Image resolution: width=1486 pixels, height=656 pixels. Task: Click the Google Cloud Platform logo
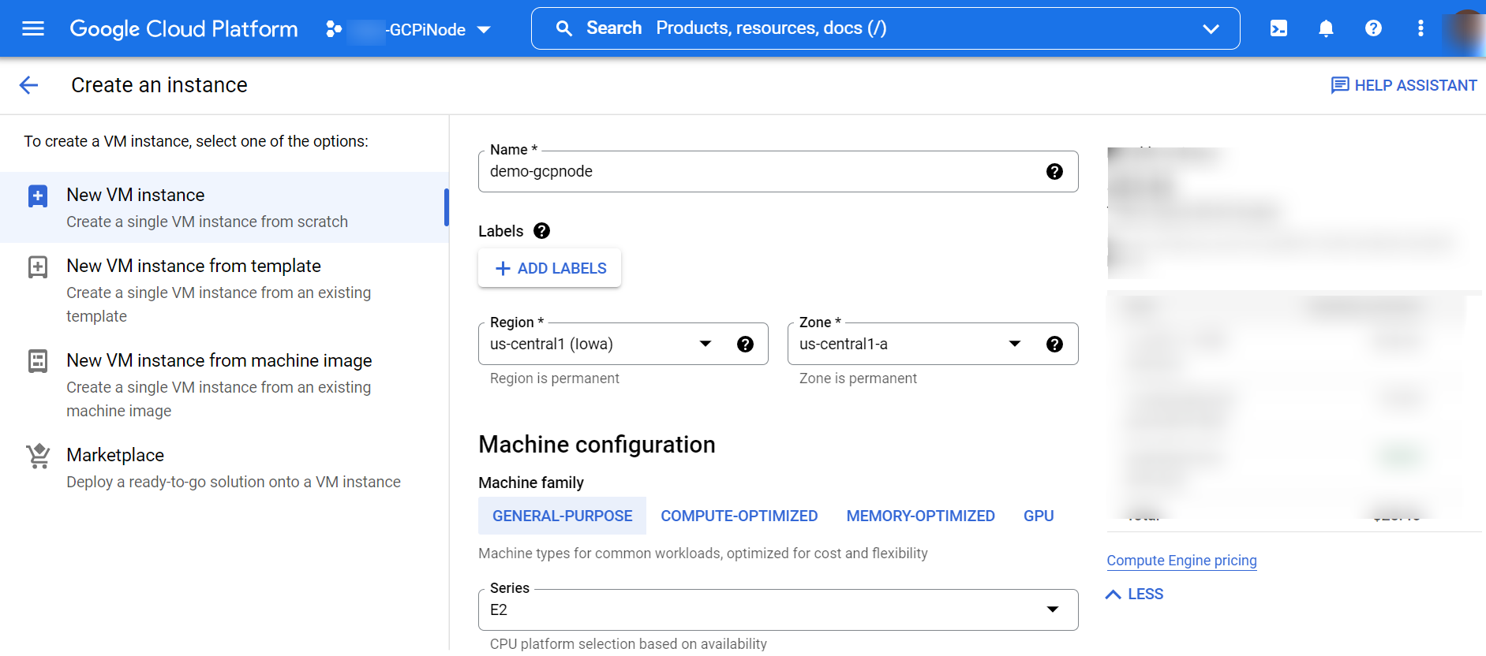pos(184,29)
